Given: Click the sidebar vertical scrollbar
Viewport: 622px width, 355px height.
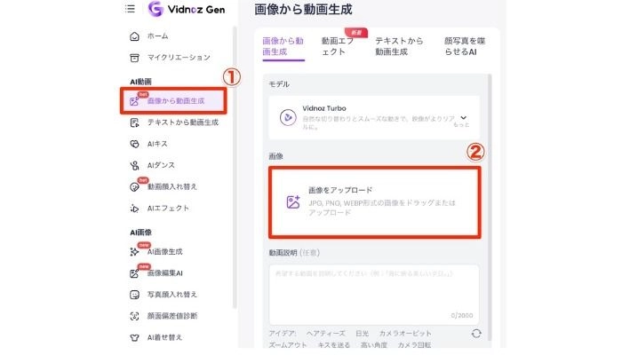Looking at the screenshot, I should coord(235,168).
